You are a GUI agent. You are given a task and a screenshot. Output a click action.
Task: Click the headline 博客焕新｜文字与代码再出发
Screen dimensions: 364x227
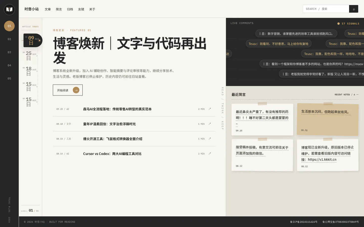pyautogui.click(x=130, y=50)
